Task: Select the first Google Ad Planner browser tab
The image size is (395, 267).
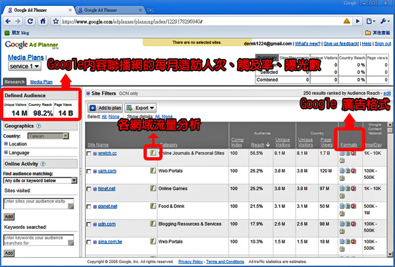Action: [39, 10]
